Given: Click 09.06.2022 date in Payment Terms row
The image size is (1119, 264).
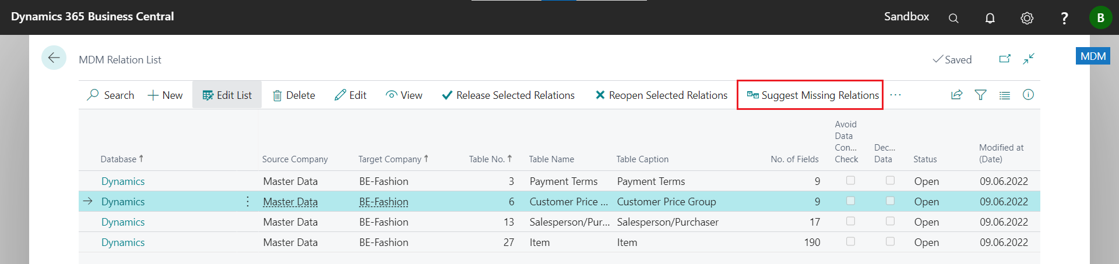Looking at the screenshot, I should [x=1004, y=181].
